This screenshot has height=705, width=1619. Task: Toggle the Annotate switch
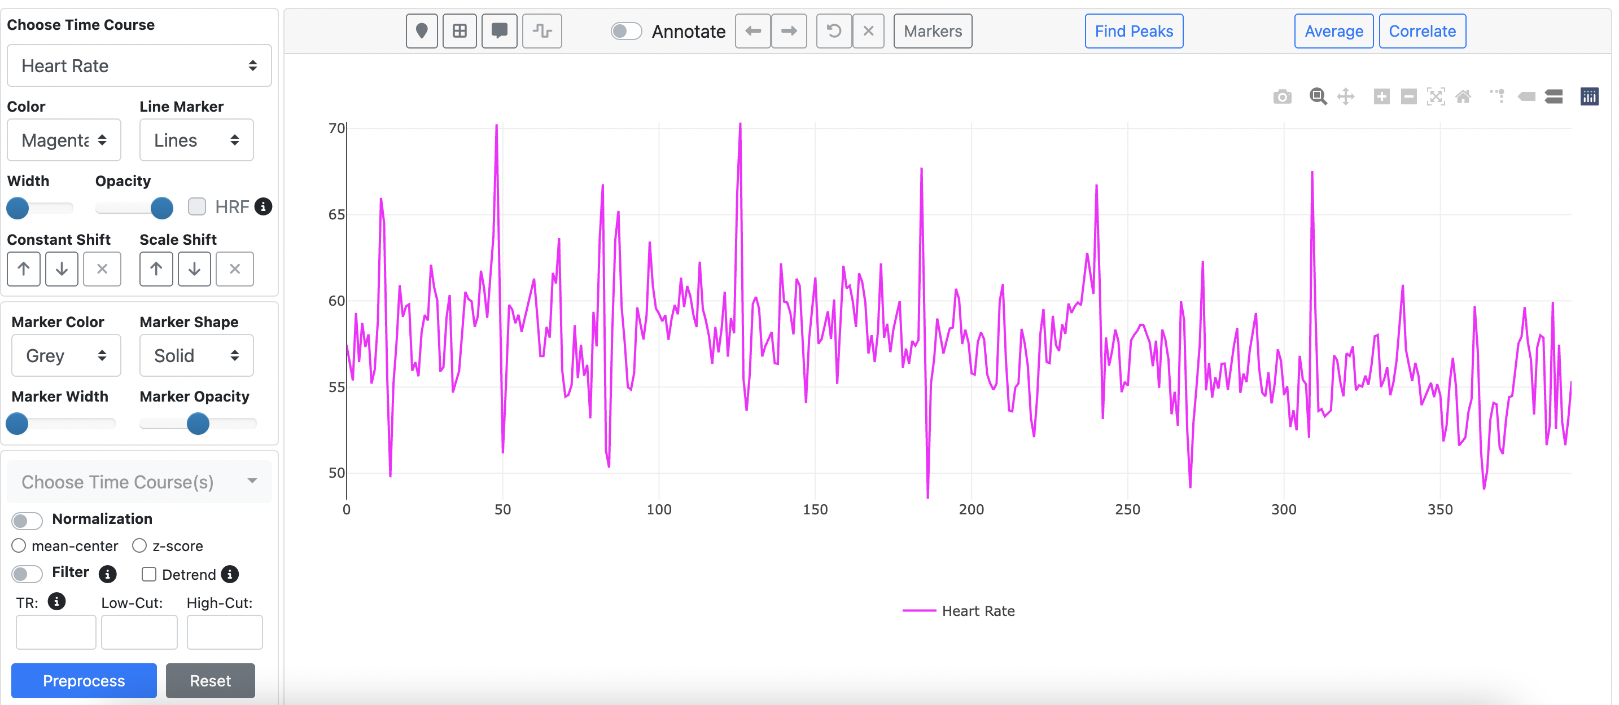pos(626,31)
